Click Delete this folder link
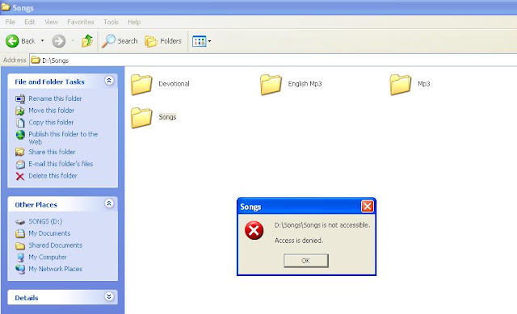This screenshot has width=517, height=314. click(x=53, y=176)
